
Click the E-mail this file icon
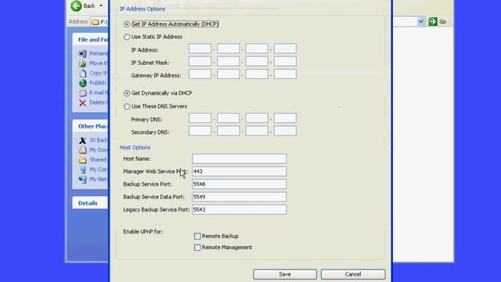pyautogui.click(x=82, y=92)
